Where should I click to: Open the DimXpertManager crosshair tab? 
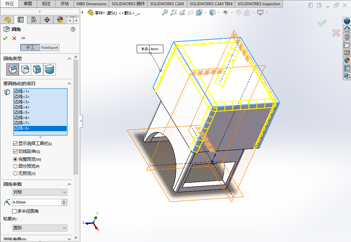pos(47,20)
